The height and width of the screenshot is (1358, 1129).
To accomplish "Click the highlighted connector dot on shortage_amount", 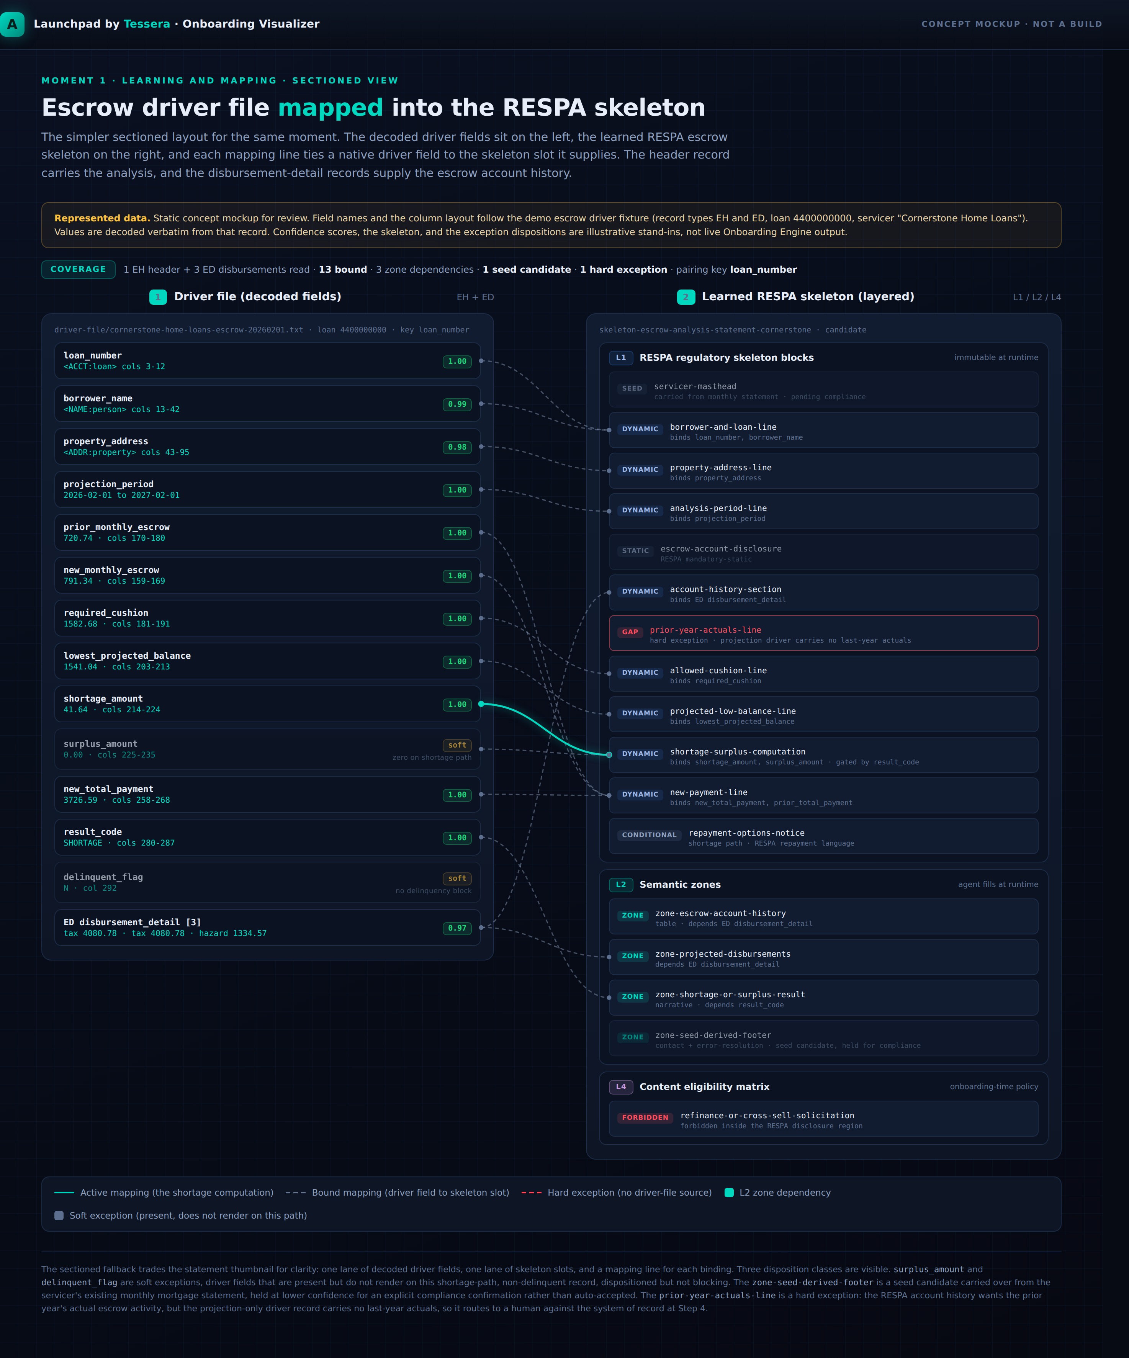I will pos(481,704).
